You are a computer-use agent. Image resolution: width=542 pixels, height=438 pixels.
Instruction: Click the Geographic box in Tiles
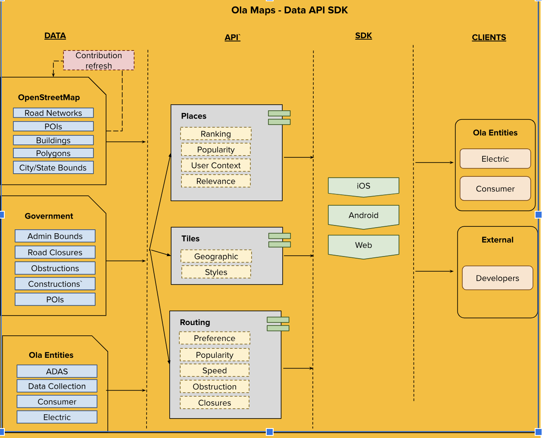pyautogui.click(x=216, y=257)
